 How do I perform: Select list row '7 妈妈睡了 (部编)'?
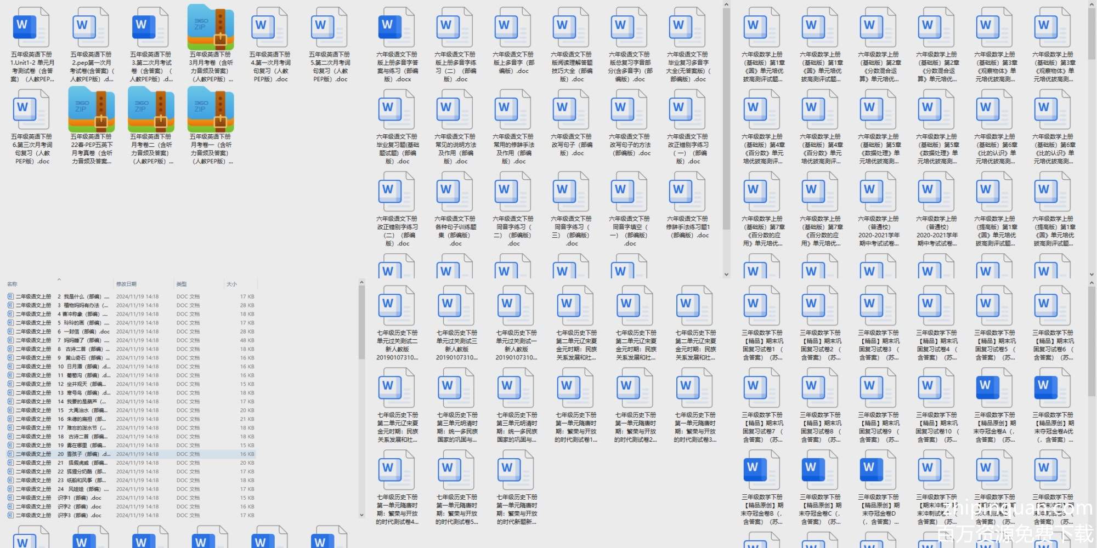(x=131, y=340)
